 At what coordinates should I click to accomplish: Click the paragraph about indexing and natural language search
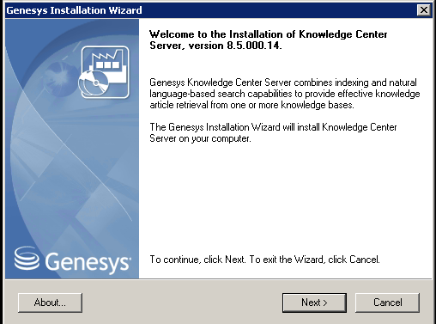(285, 94)
